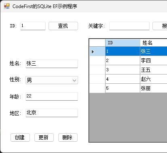Select grid cell with ID 1
Viewport: 167px width, 153px height.
[123, 51]
